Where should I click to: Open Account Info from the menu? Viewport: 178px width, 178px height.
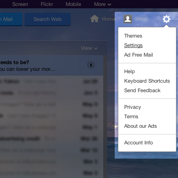[138, 143]
